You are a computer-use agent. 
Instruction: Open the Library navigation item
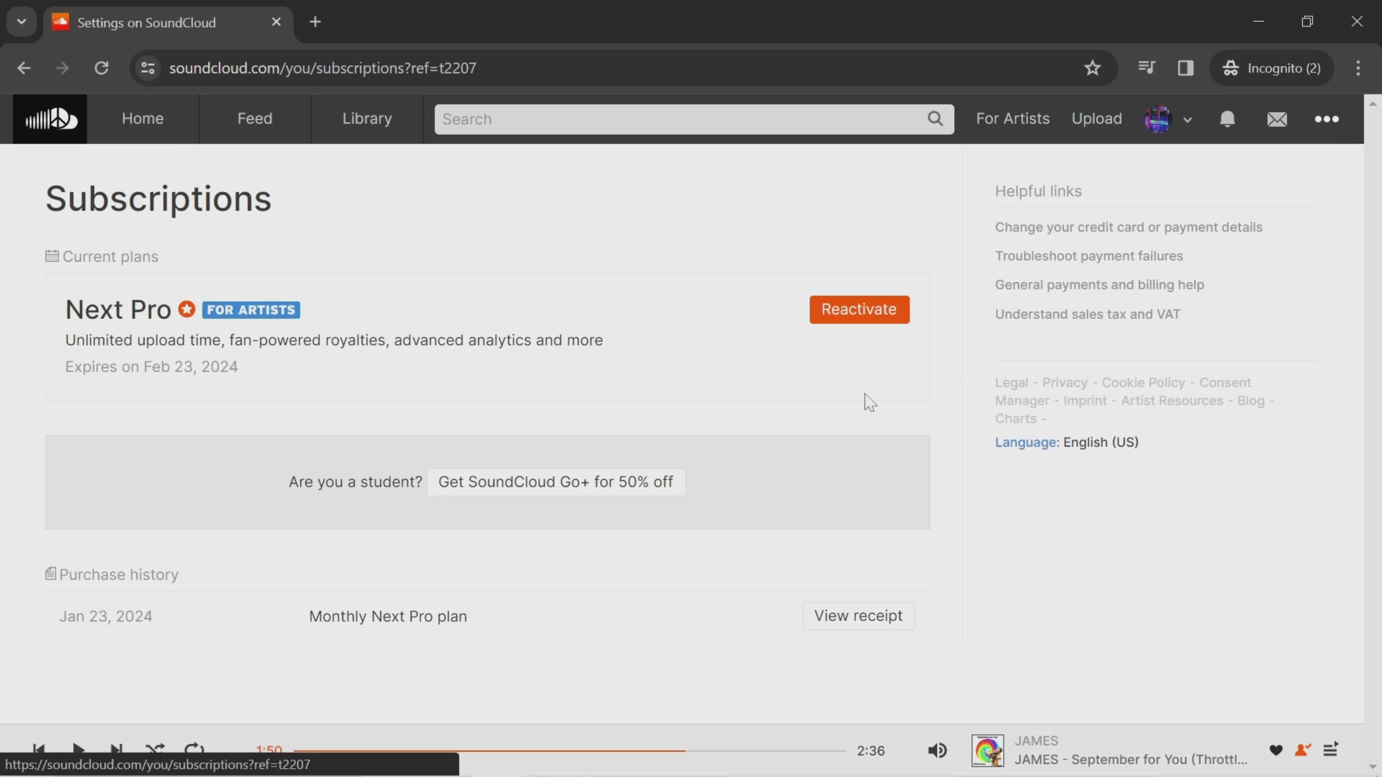point(367,118)
